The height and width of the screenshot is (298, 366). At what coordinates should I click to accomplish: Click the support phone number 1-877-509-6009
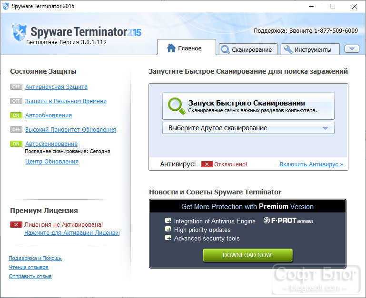(336, 30)
